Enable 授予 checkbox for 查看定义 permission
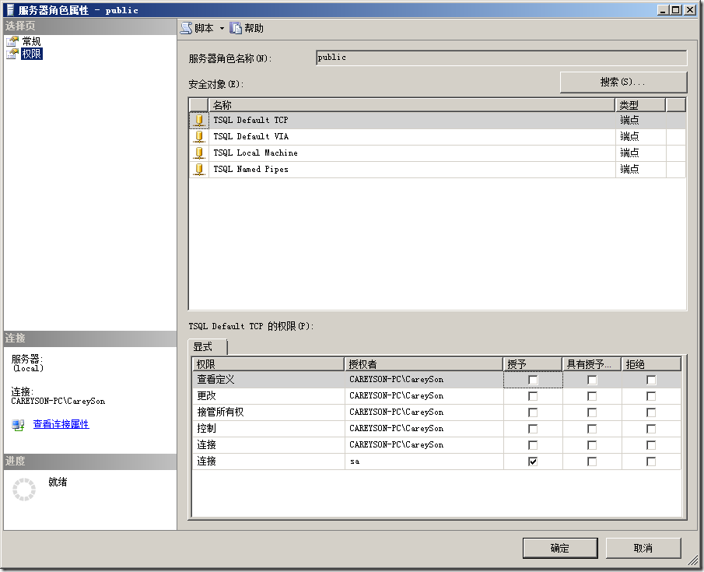Viewport: 704px width, 572px height. [533, 380]
